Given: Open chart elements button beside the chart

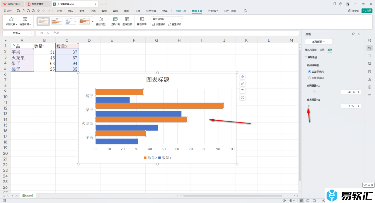Looking at the screenshot, I should pyautogui.click(x=242, y=77).
